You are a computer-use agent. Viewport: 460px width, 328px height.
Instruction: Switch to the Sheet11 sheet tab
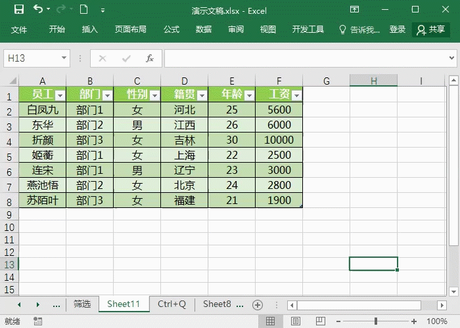(124, 304)
